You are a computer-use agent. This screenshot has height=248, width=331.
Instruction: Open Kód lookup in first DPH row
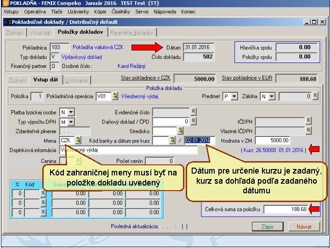click(43, 193)
